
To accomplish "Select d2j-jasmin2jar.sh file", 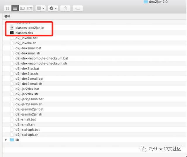I will coord(29,114).
